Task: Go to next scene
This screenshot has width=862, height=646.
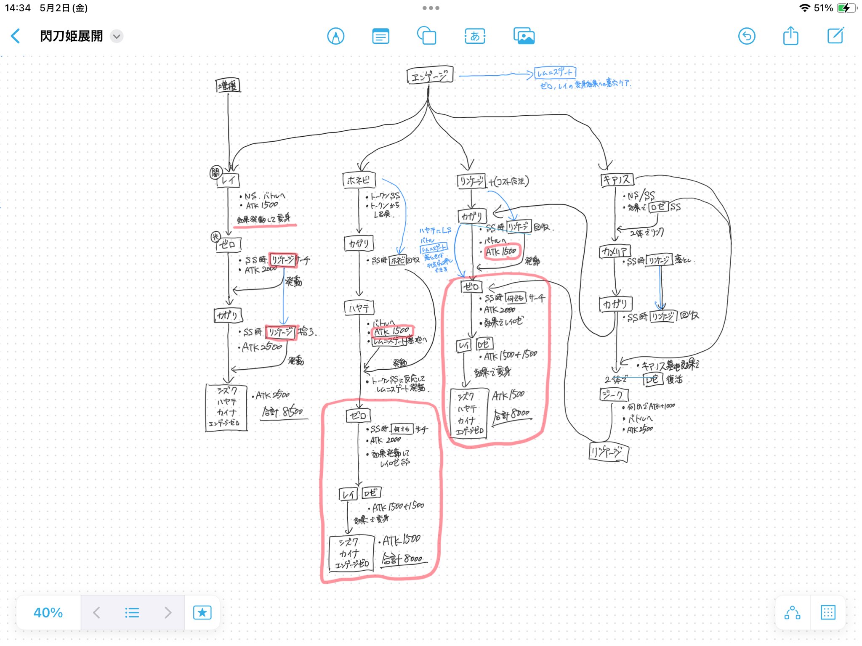Action: [168, 612]
